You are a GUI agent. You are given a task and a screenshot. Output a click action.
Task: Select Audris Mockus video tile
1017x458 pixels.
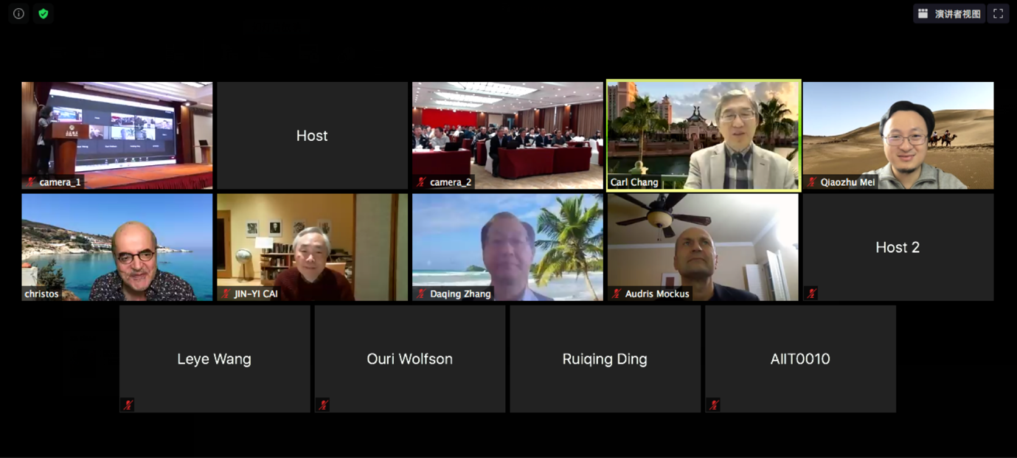tap(703, 246)
